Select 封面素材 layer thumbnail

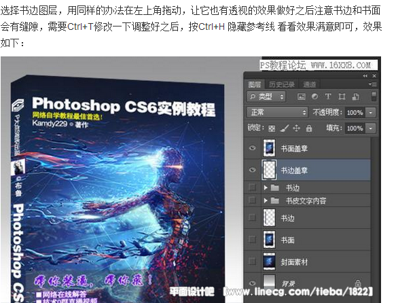tap(269, 262)
